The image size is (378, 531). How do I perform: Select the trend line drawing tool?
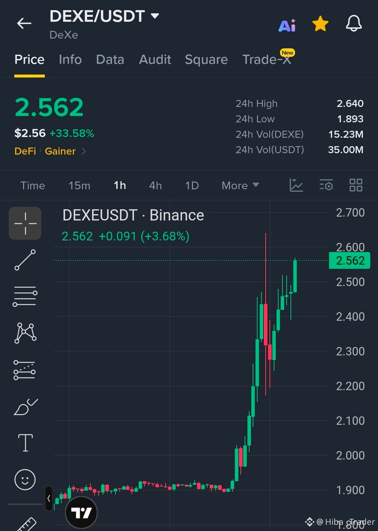point(25,260)
